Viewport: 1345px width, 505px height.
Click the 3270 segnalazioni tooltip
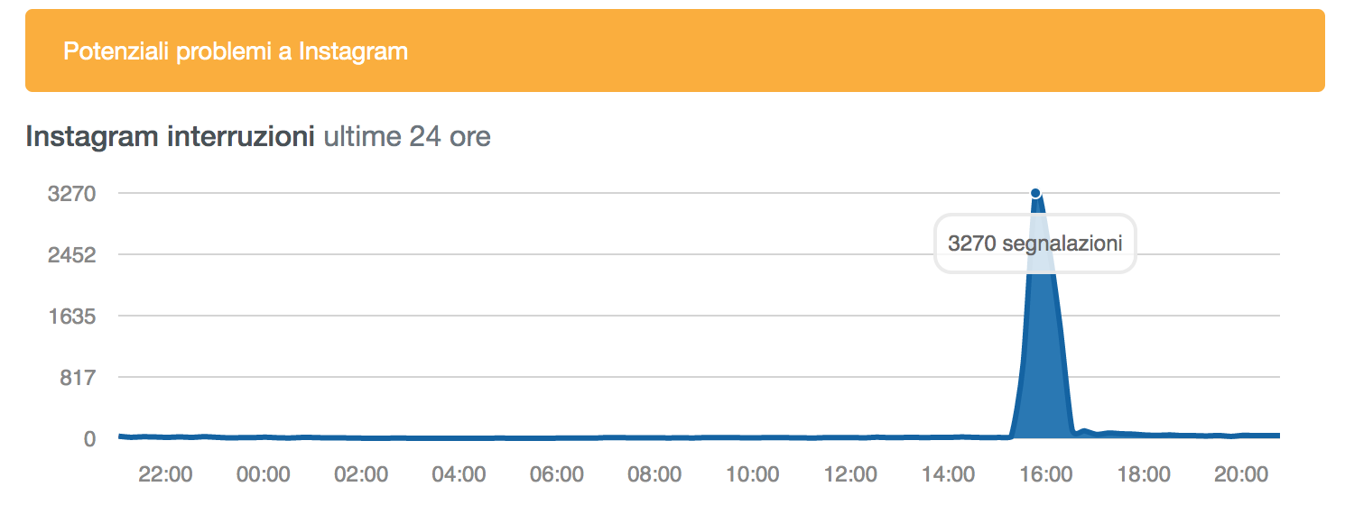pyautogui.click(x=1034, y=243)
